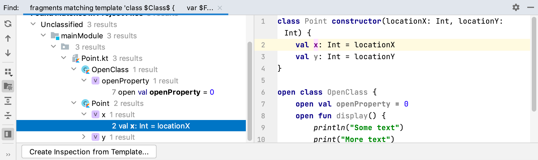Toggle the Preview Usages panel button

pyautogui.click(x=8, y=134)
